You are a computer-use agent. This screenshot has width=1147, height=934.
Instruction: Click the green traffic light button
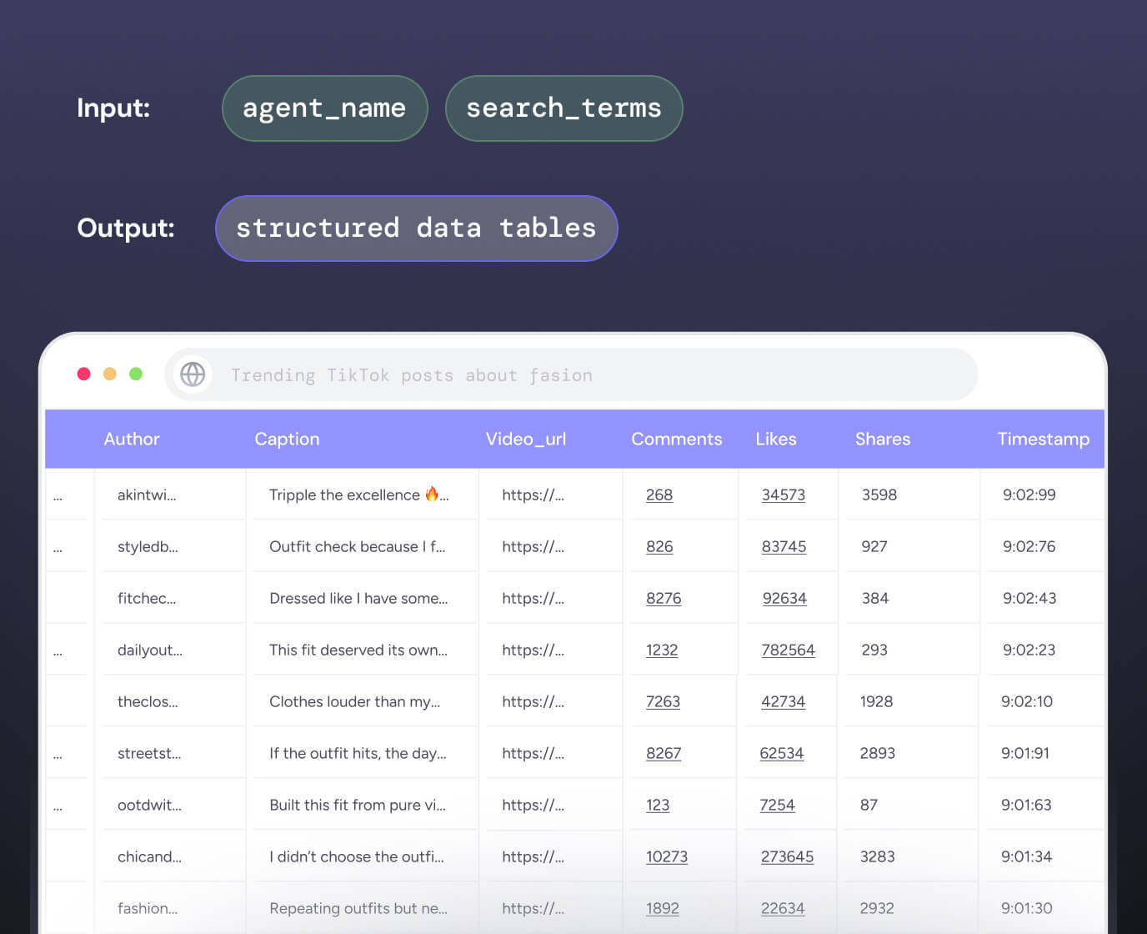click(x=135, y=374)
